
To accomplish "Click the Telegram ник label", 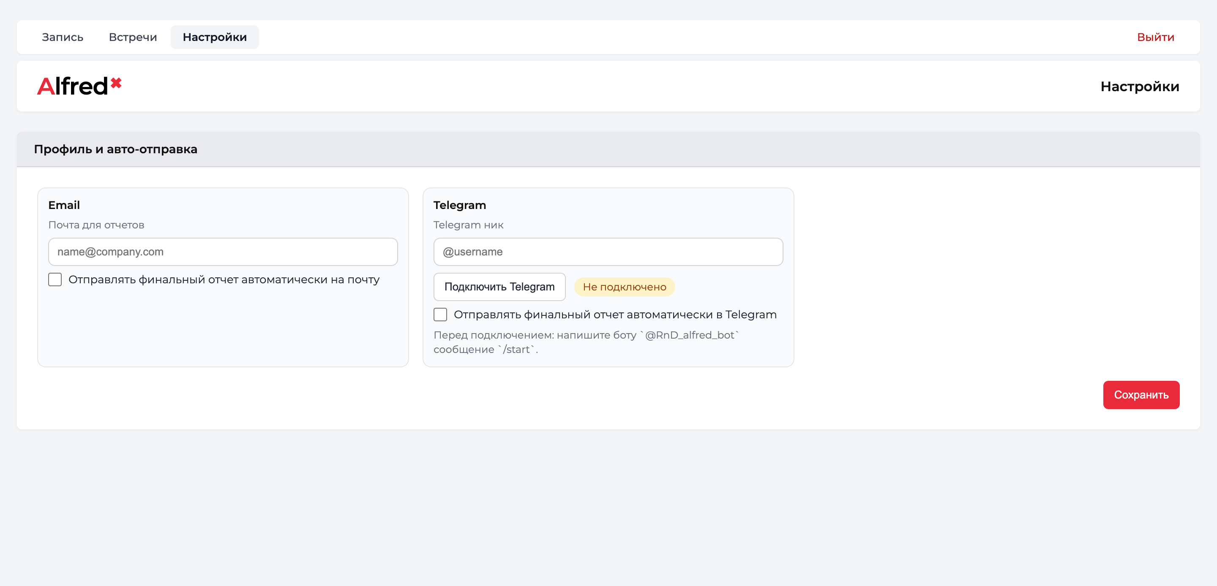I will pyautogui.click(x=468, y=225).
